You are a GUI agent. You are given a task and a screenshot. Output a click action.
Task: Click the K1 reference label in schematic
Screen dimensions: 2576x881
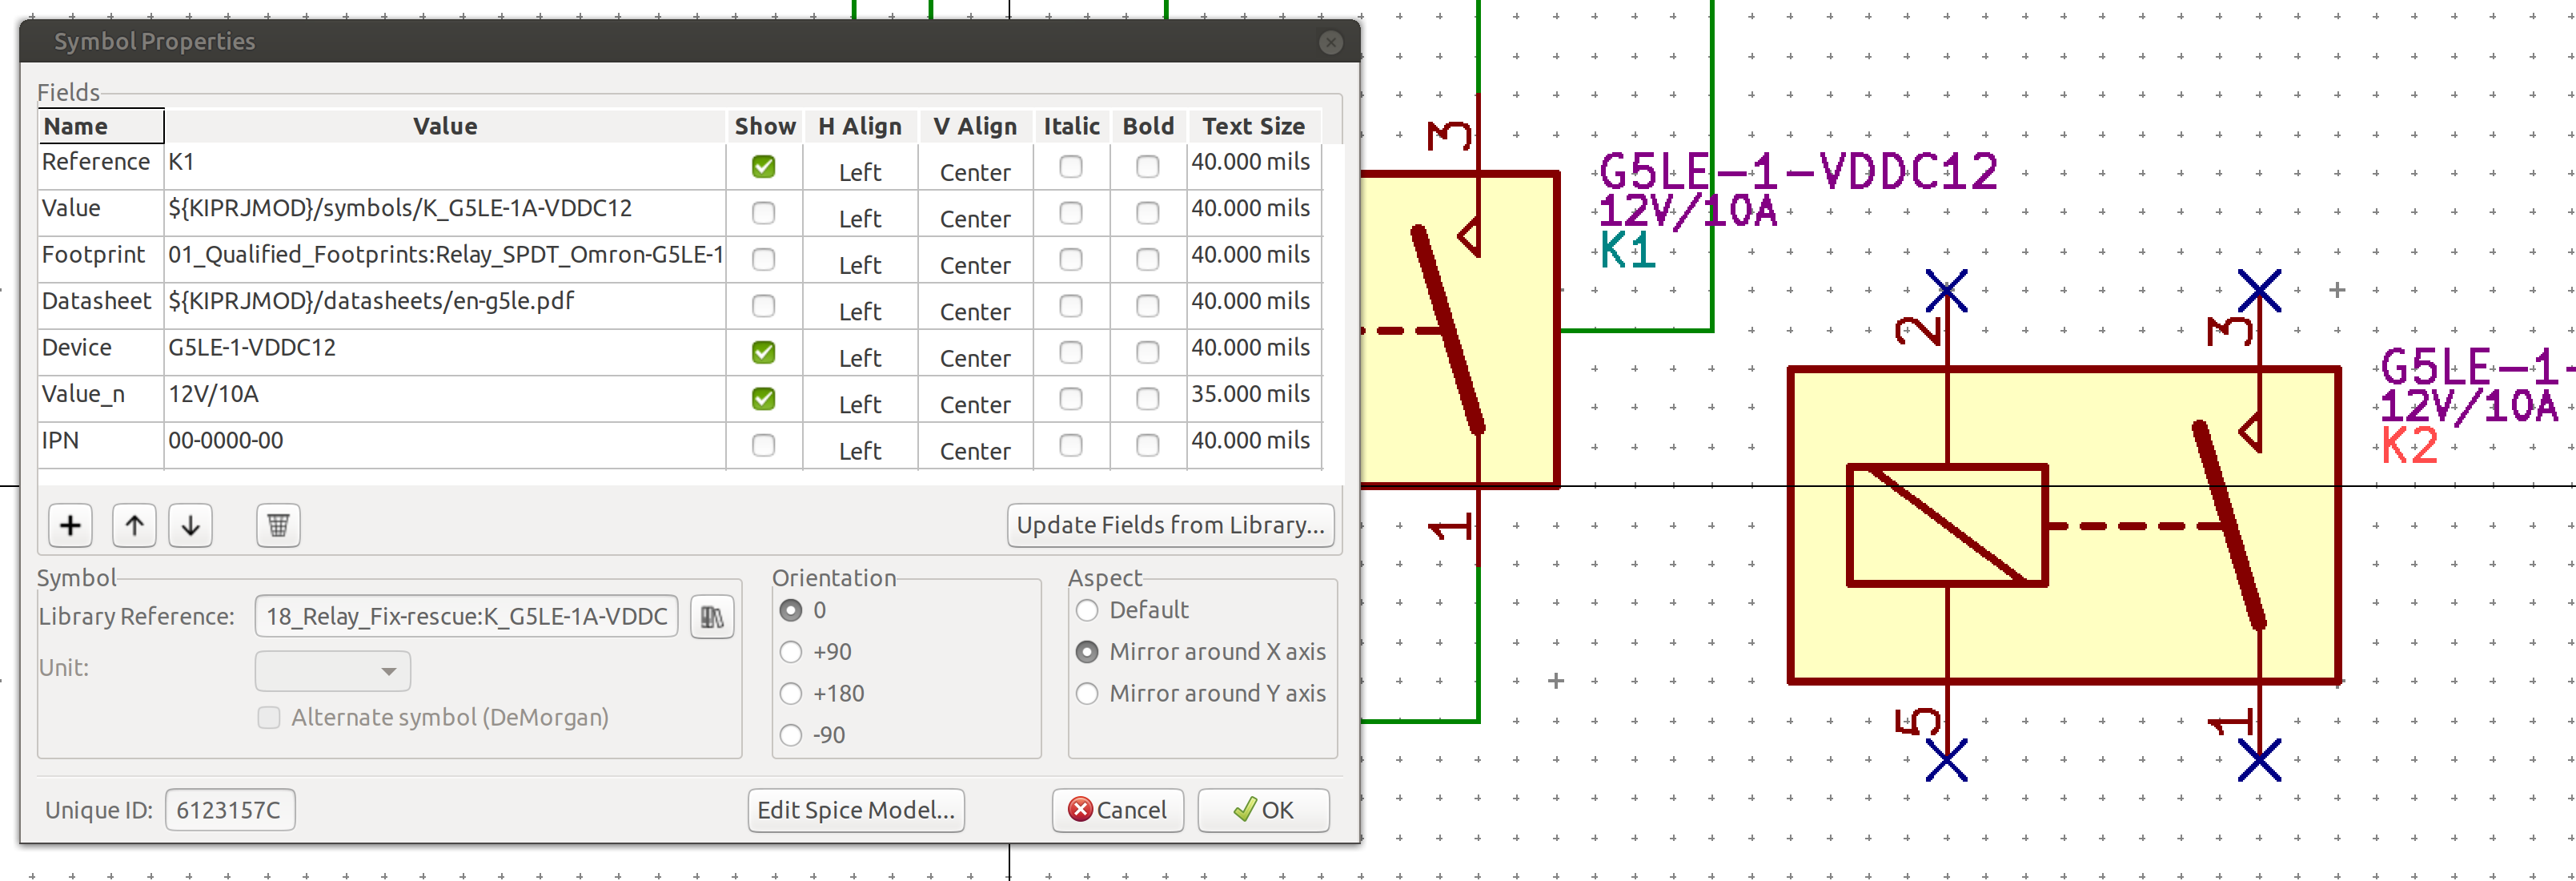(x=1628, y=250)
